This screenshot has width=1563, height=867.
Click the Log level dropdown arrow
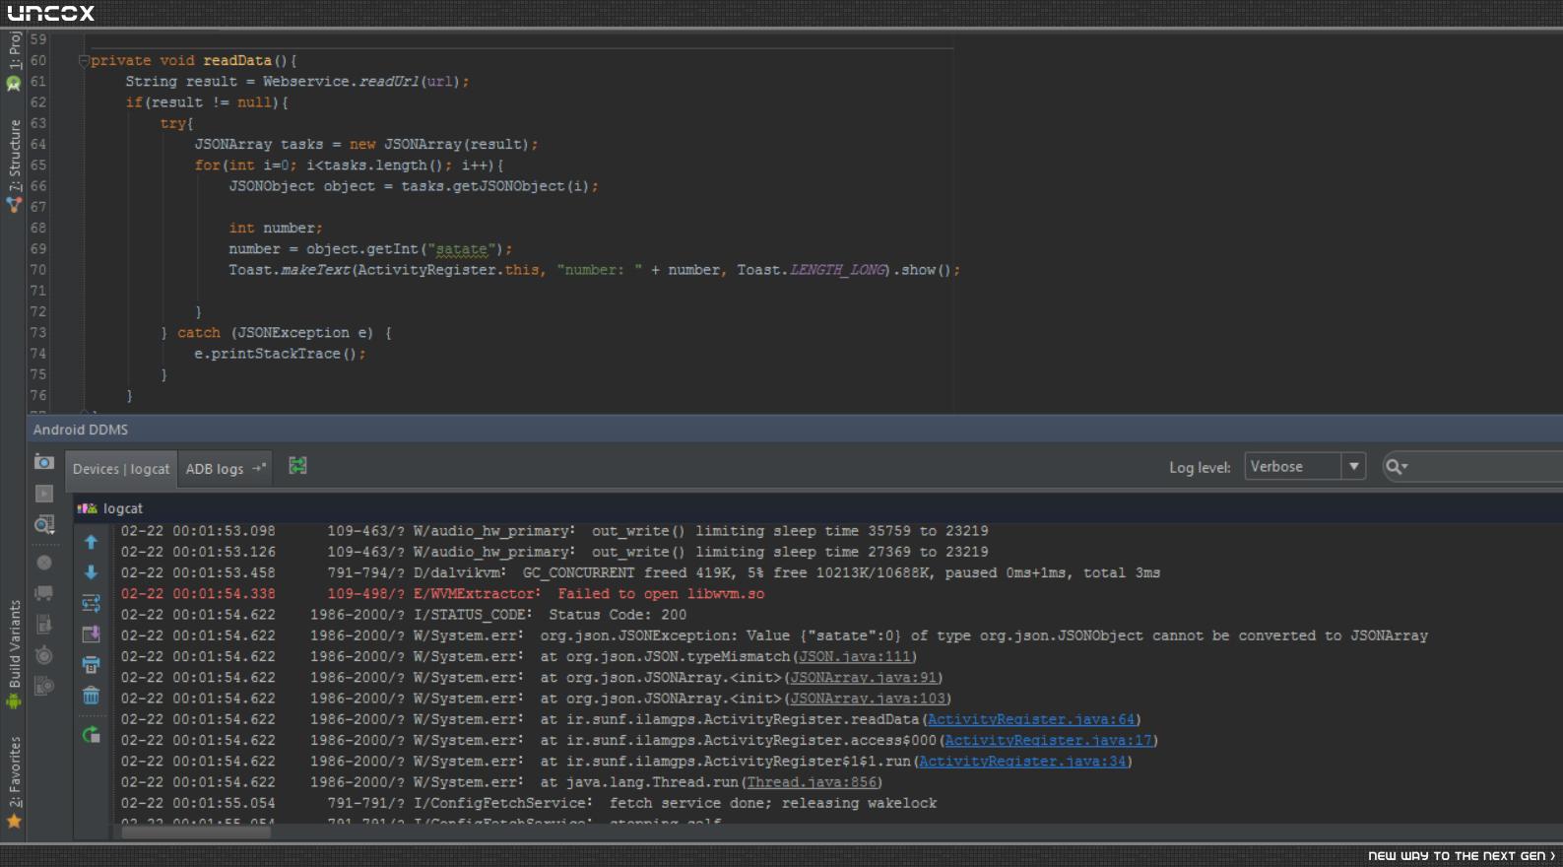click(1354, 466)
